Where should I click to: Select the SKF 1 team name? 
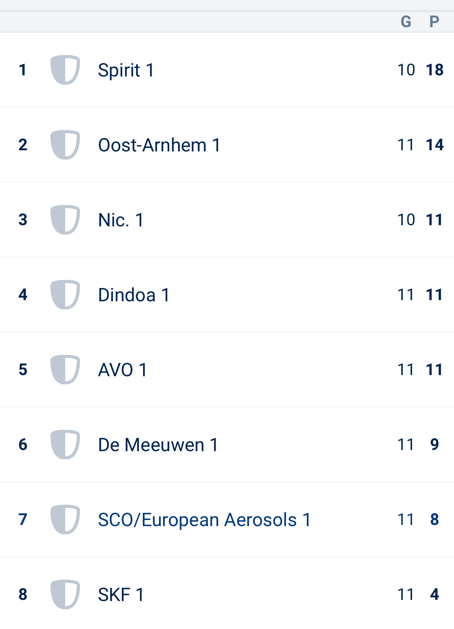(121, 595)
